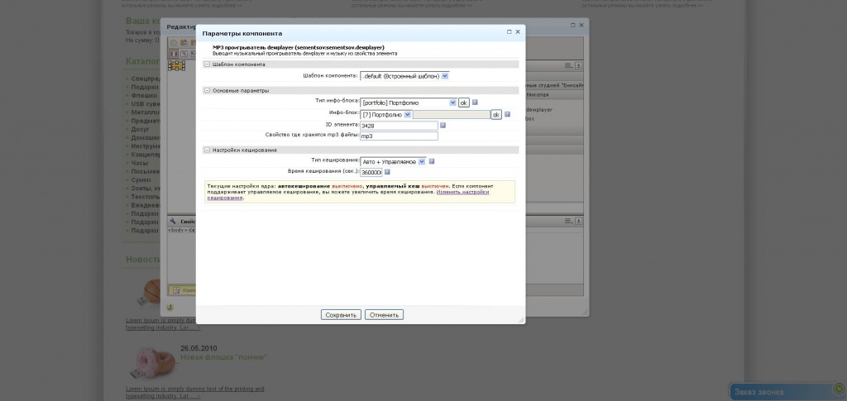Open upper panel menu icon in editor
Viewport: 847px width, 401px height.
568,65
